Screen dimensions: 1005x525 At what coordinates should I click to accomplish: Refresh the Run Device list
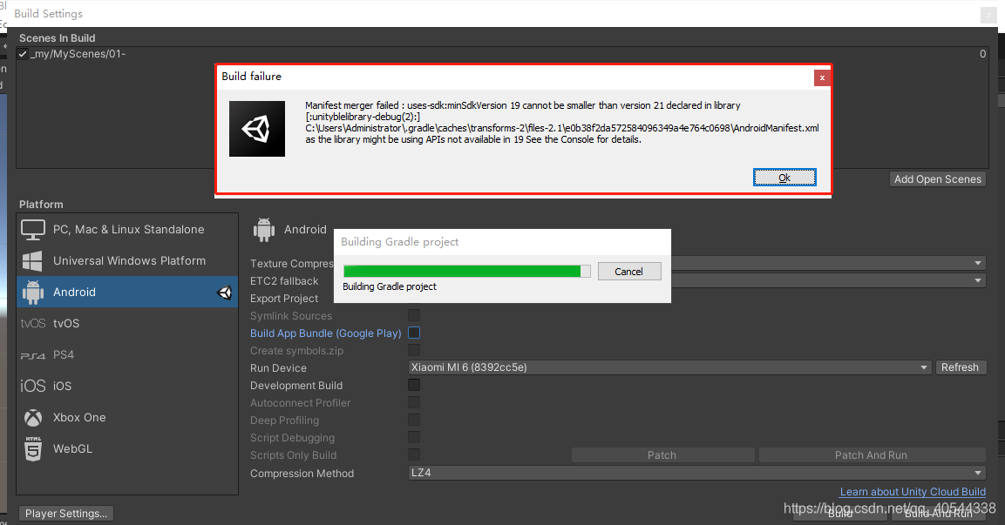[961, 367]
